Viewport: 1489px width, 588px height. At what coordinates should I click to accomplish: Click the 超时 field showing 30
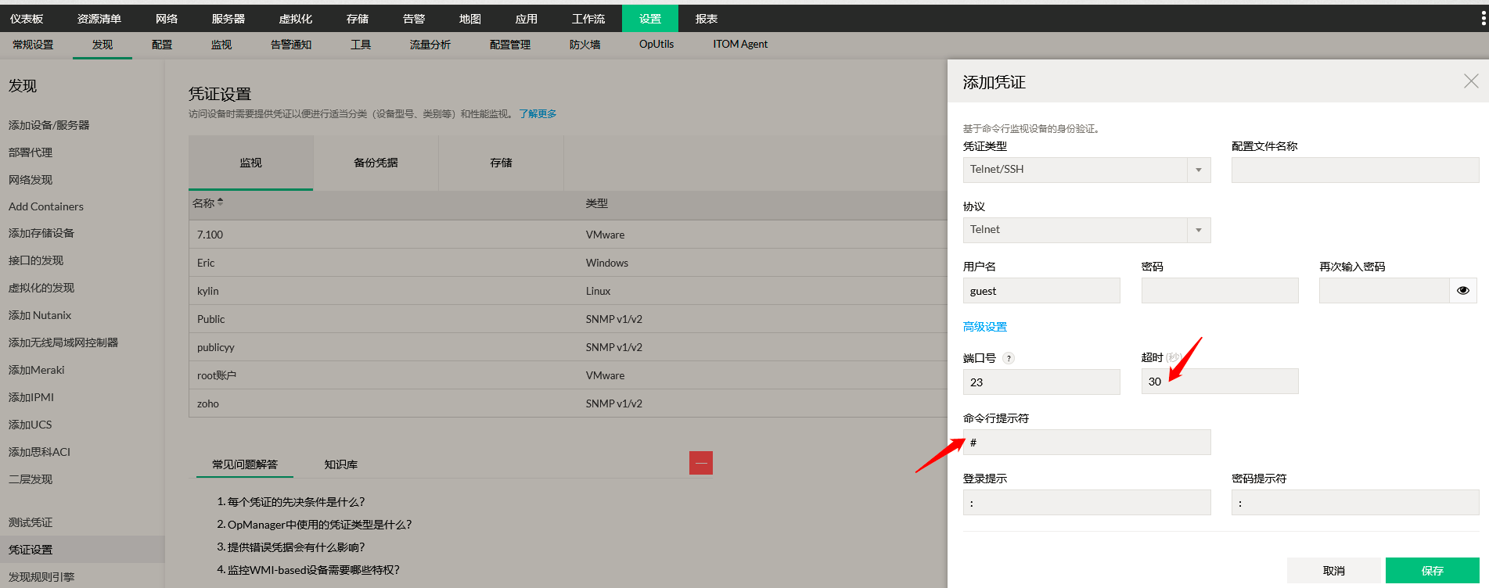point(1220,382)
